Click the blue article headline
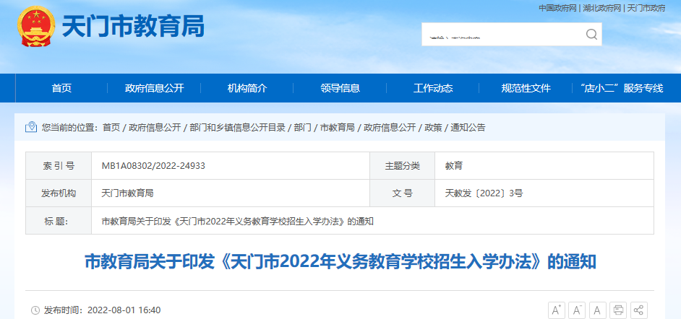The width and height of the screenshot is (681, 319). (340, 262)
